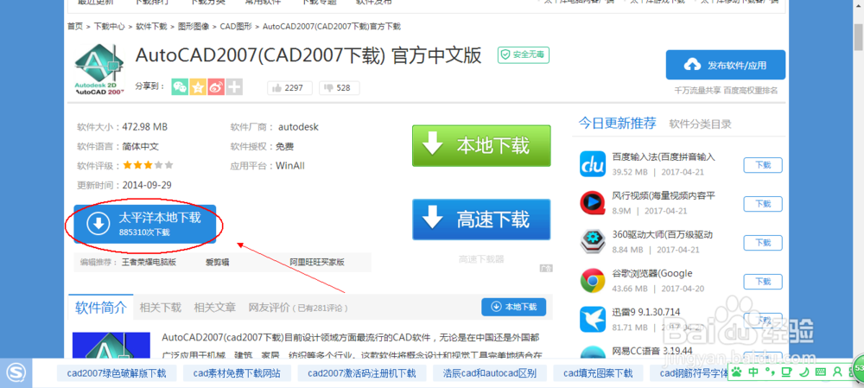Viewport: 864px width, 388px height.
Task: Switch to 软件简介 tab
Action: coord(101,307)
